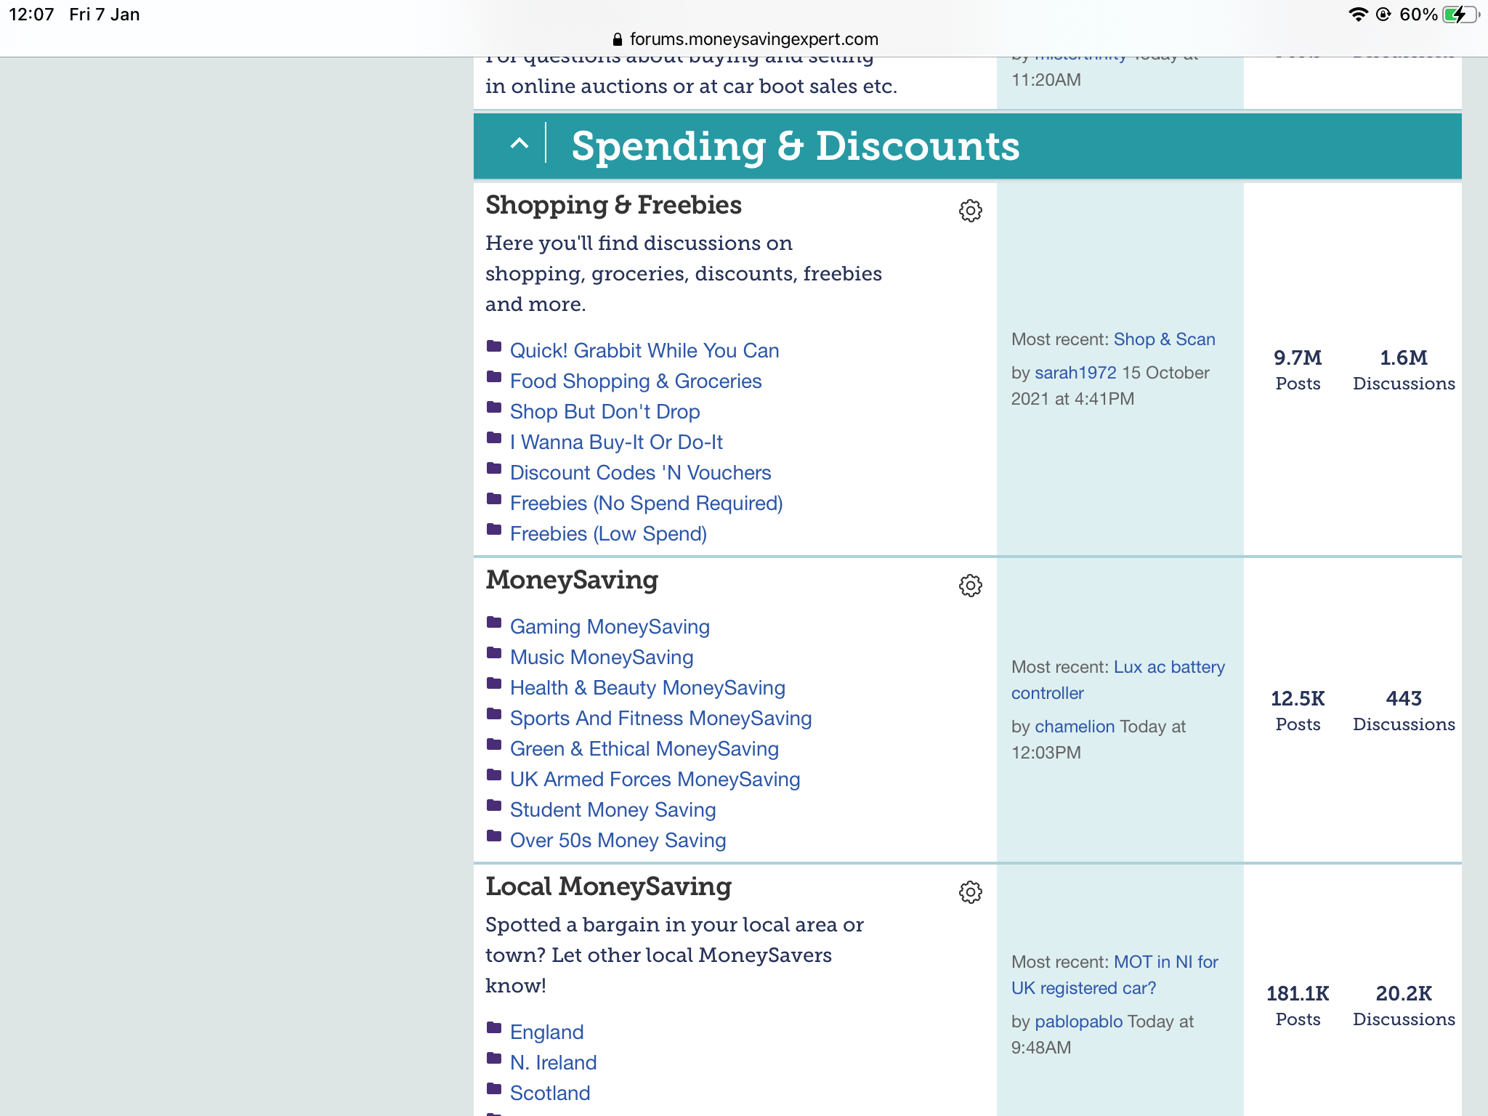Collapse the Spending & Discounts section chevron
This screenshot has height=1116, width=1488.
click(x=519, y=144)
